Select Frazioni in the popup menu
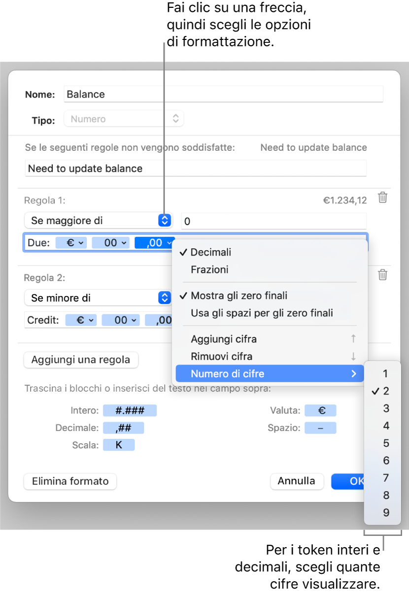This screenshot has width=409, height=596. 209,270
